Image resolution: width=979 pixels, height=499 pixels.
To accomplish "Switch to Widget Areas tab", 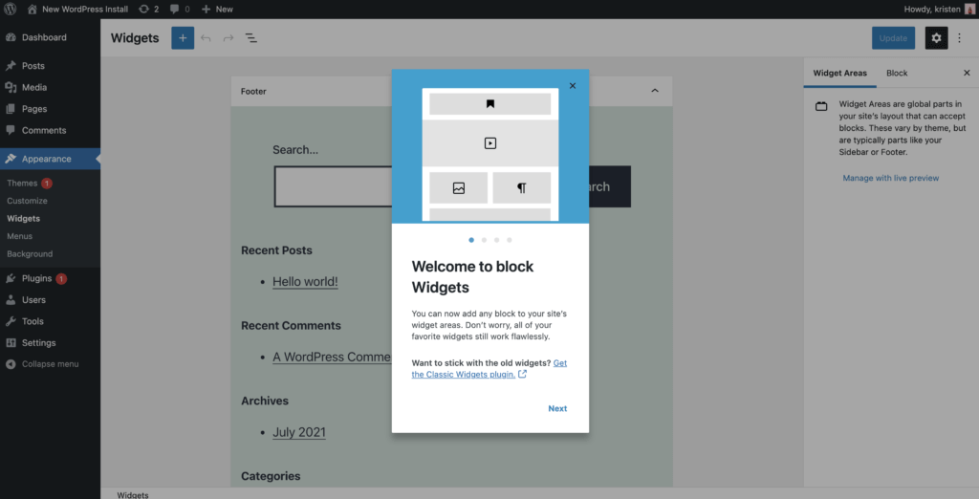I will (x=839, y=73).
